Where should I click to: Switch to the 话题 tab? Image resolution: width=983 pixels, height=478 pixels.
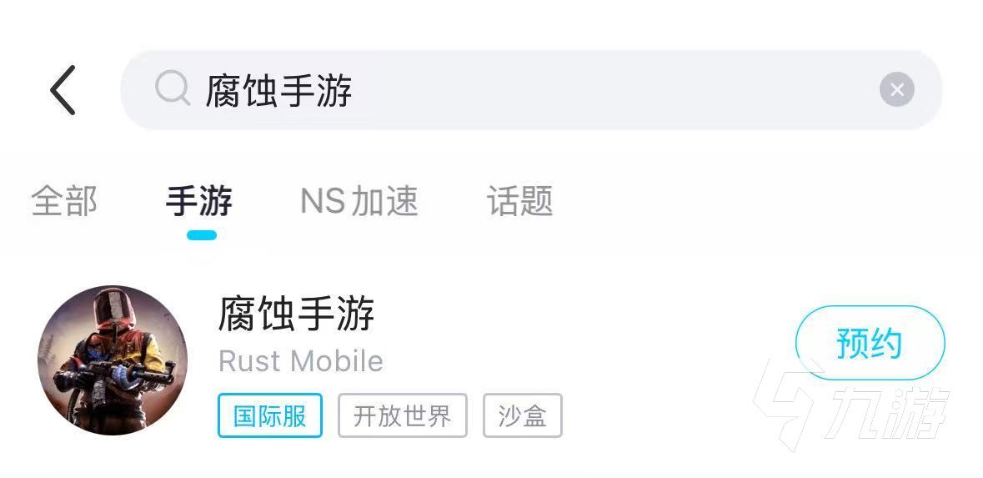[519, 201]
